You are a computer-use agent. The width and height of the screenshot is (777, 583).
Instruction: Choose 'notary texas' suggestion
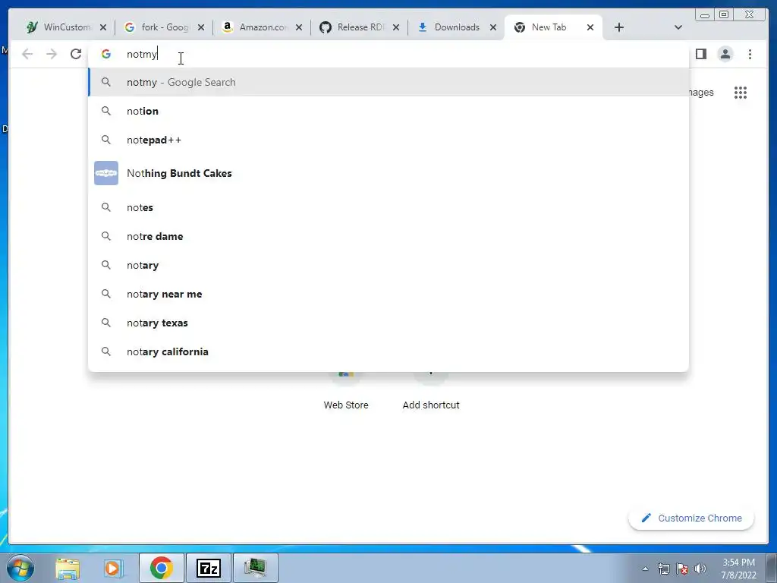389,323
